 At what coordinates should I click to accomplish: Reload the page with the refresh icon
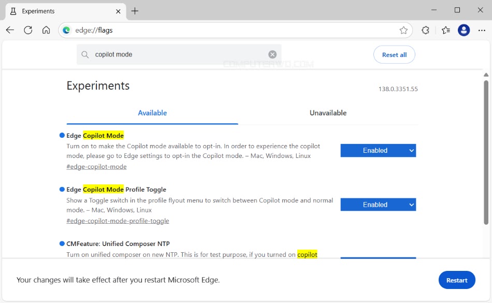28,30
